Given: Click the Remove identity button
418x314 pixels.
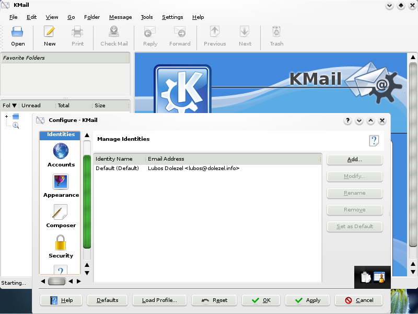Looking at the screenshot, I should tap(355, 210).
